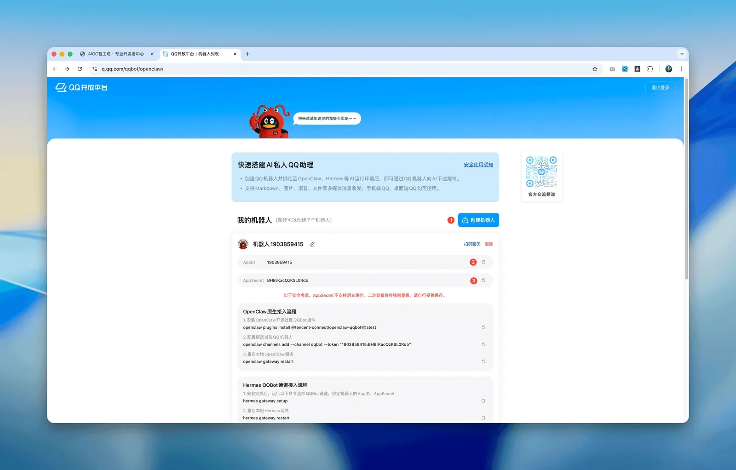Open a new browser tab

click(x=247, y=54)
